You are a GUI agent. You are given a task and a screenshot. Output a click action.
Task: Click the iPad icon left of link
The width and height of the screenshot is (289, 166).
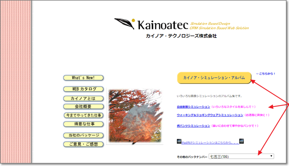tap(179, 141)
